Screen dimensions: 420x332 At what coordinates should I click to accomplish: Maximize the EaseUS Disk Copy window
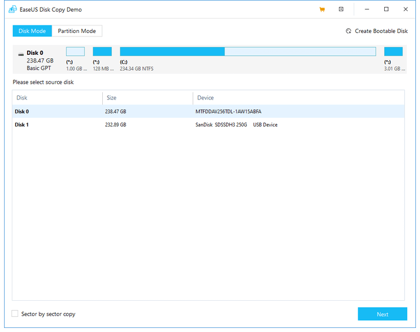coord(386,9)
